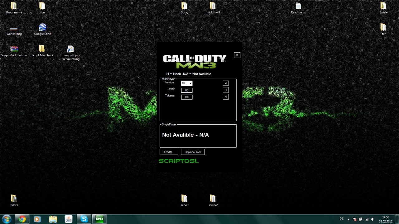
Task: Click the 'Not Avalible - N/A' text
Action: click(x=185, y=135)
